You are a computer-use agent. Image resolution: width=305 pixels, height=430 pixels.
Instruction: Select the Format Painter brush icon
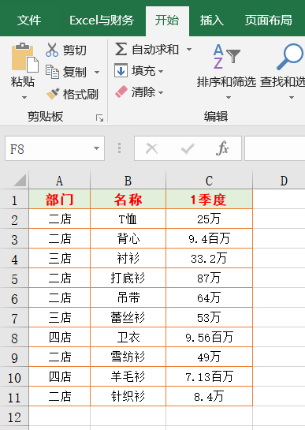coord(53,94)
